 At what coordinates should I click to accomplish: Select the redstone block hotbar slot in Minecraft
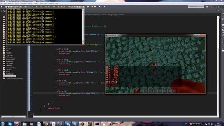pos(137,91)
